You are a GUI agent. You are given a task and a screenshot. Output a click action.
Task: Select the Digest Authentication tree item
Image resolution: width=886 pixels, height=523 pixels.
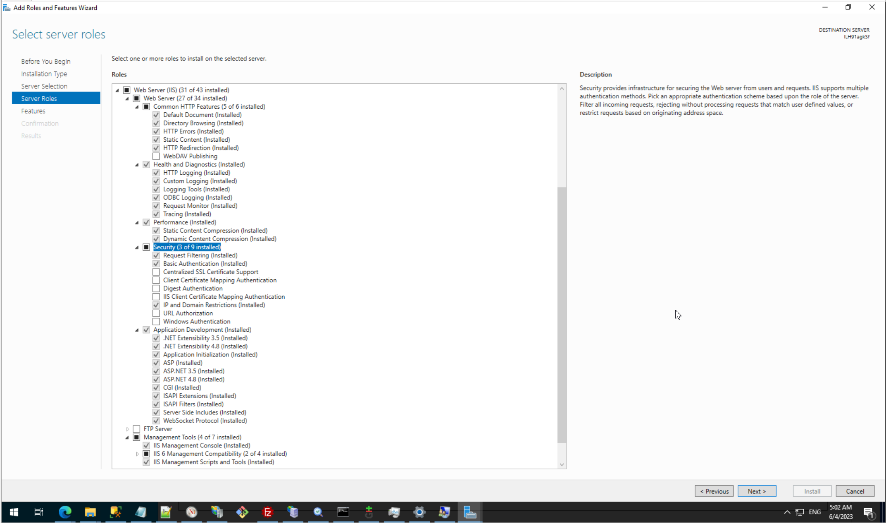pyautogui.click(x=193, y=288)
